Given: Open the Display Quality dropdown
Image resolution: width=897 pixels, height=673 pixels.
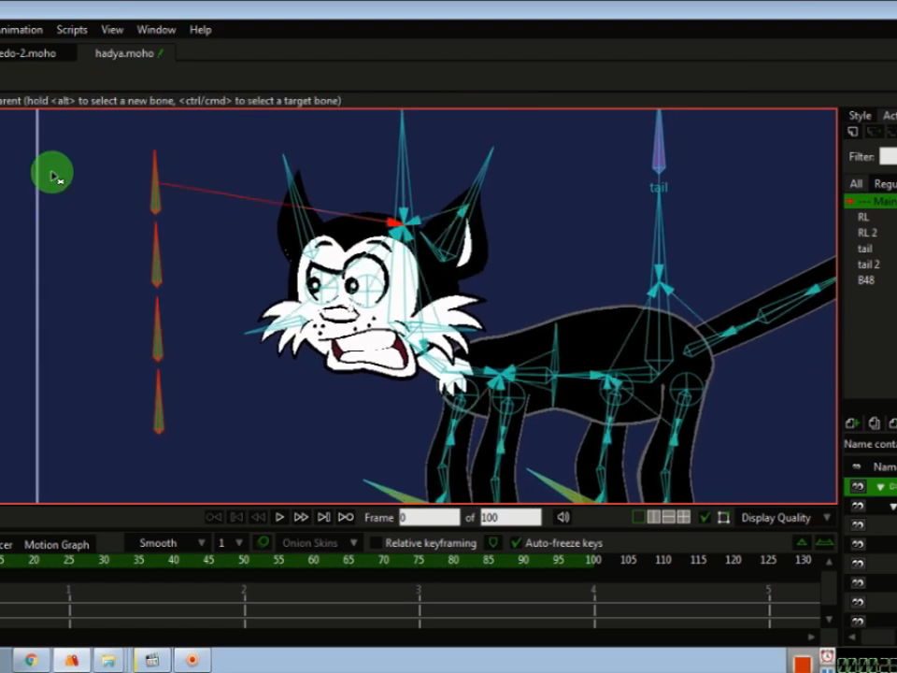Looking at the screenshot, I should pyautogui.click(x=786, y=518).
